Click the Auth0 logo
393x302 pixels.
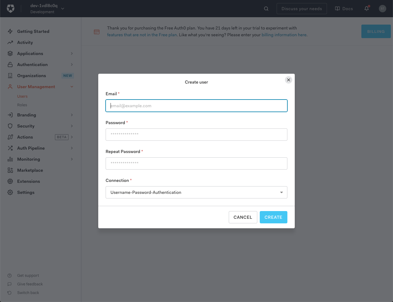10,8
